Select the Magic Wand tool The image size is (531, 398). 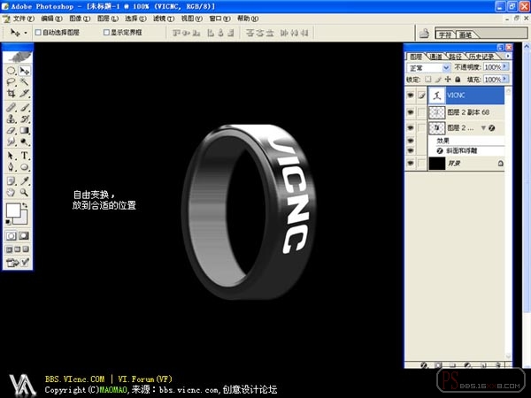tap(25, 82)
